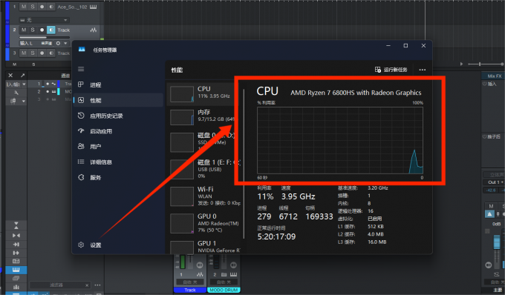
Task: Click the track 2 volume slider
Action: pyautogui.click(x=45, y=37)
